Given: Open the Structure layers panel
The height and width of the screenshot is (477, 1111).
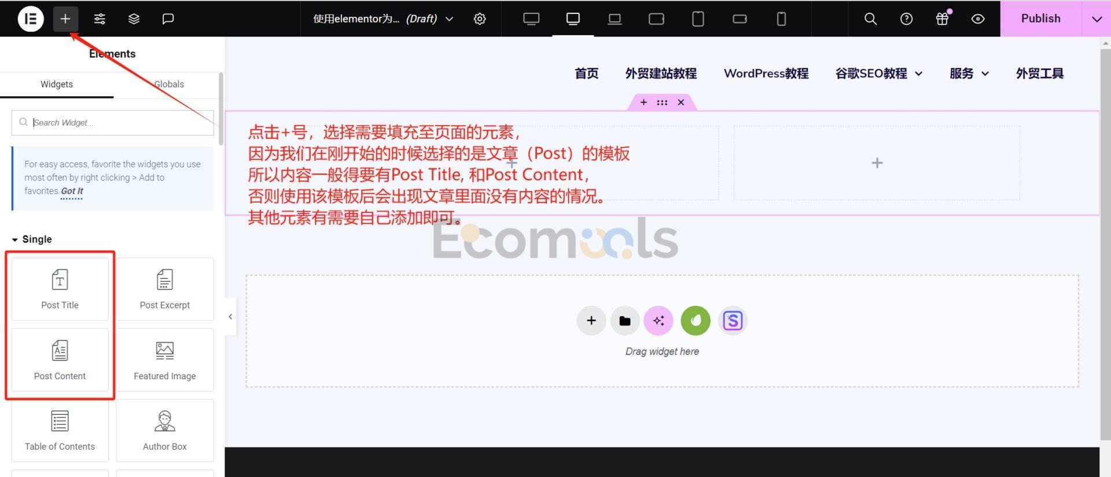Looking at the screenshot, I should click(x=134, y=19).
